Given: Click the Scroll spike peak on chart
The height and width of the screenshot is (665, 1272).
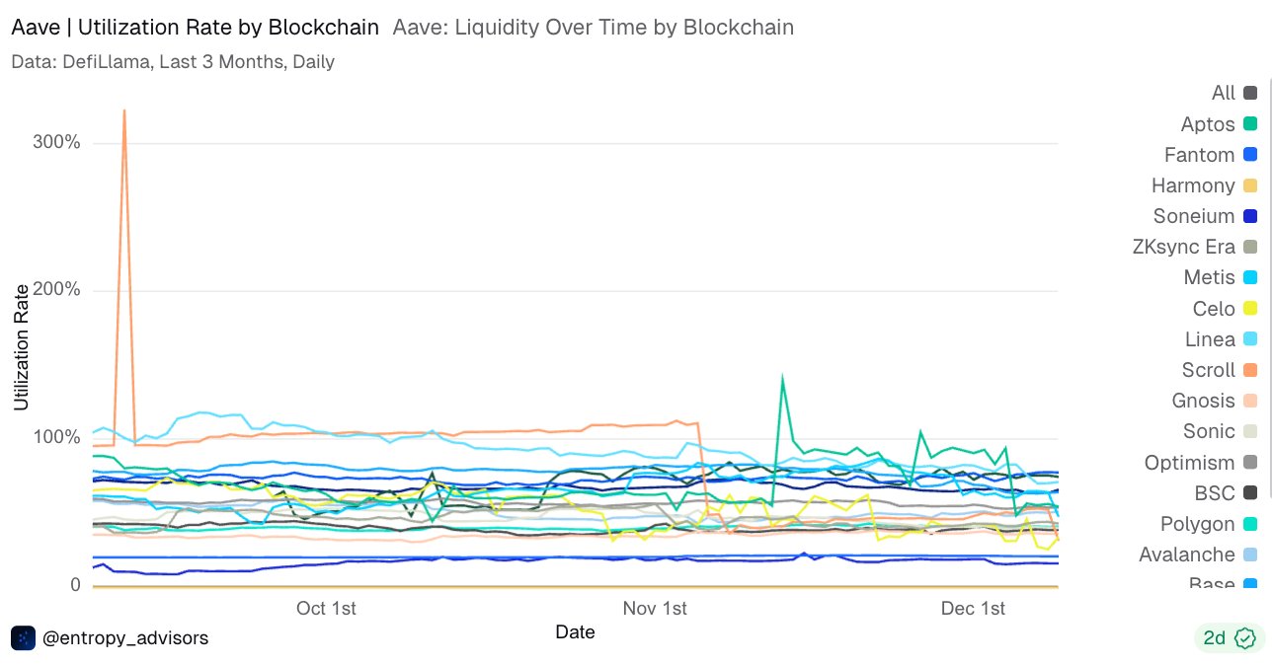Looking at the screenshot, I should point(124,111).
